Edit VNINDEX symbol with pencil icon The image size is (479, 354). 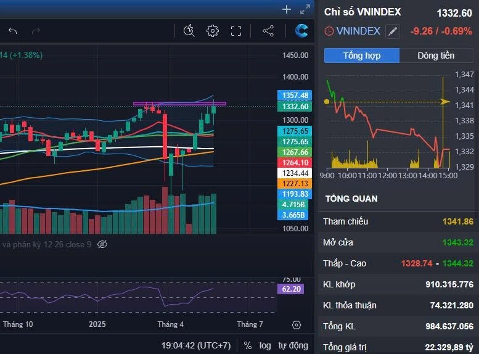[393, 31]
